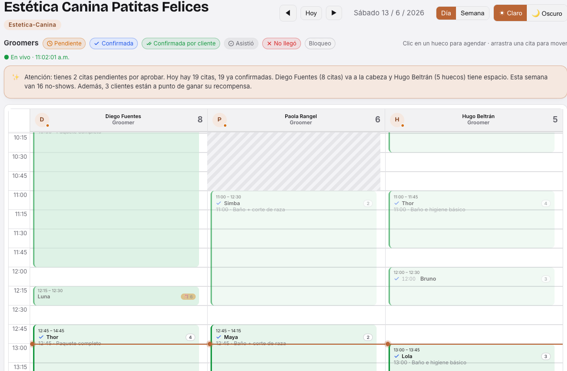Click Maya's confirmed checkmark icon
567x371 pixels.
(218, 337)
